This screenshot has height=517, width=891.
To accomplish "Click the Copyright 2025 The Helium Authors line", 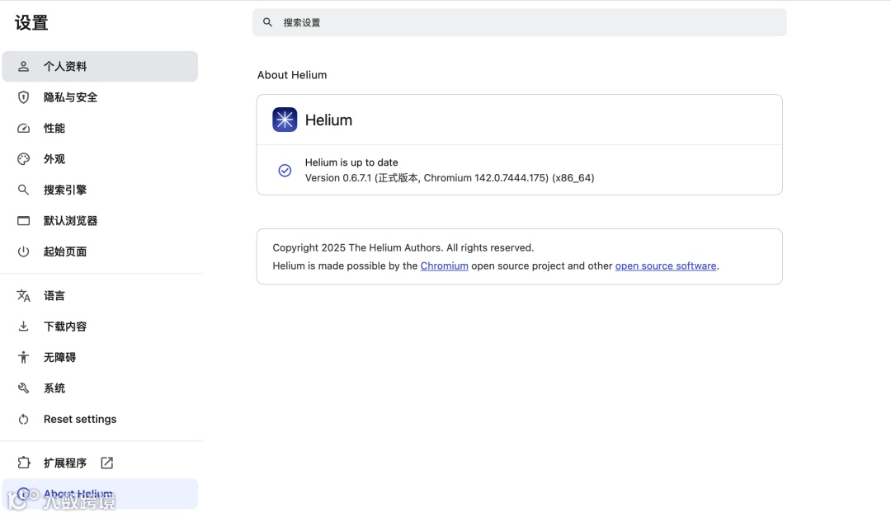I will [403, 247].
